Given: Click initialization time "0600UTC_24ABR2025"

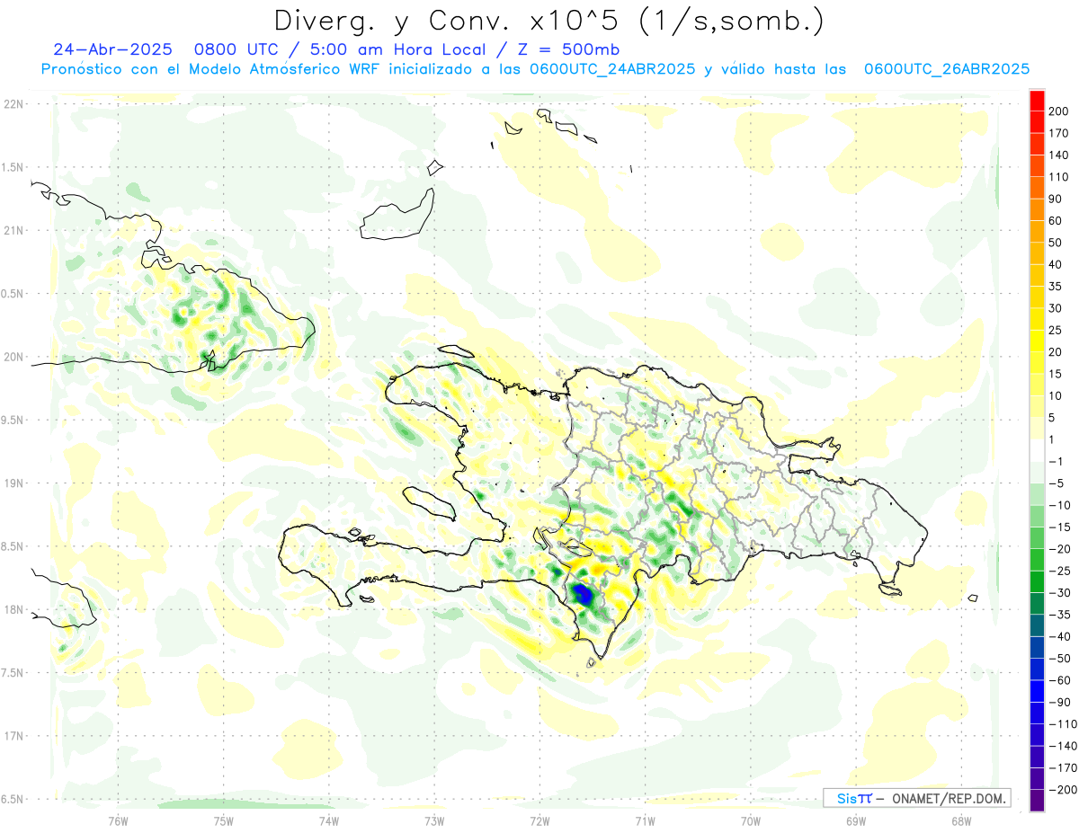Looking at the screenshot, I should pos(611,69).
